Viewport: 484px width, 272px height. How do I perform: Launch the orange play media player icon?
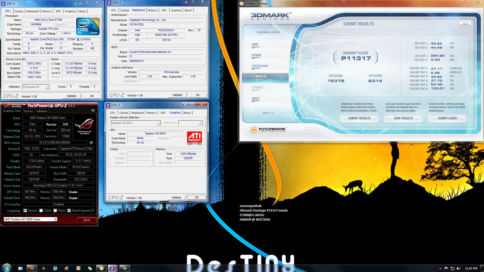pos(78,268)
